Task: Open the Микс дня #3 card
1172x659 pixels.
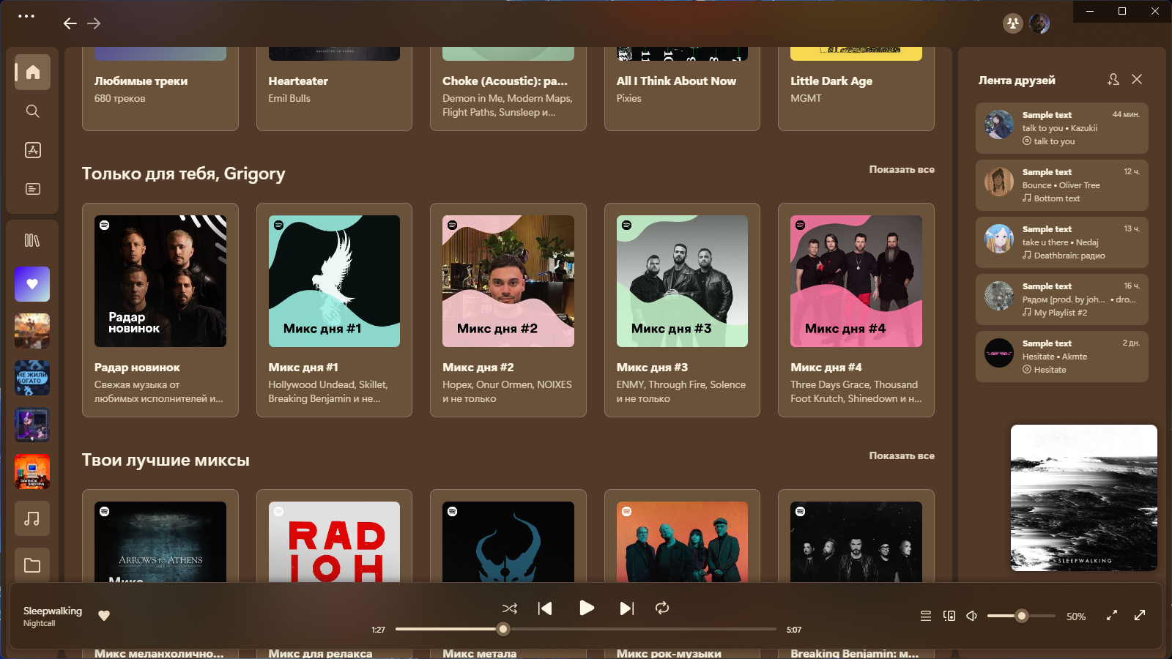Action: [682, 310]
